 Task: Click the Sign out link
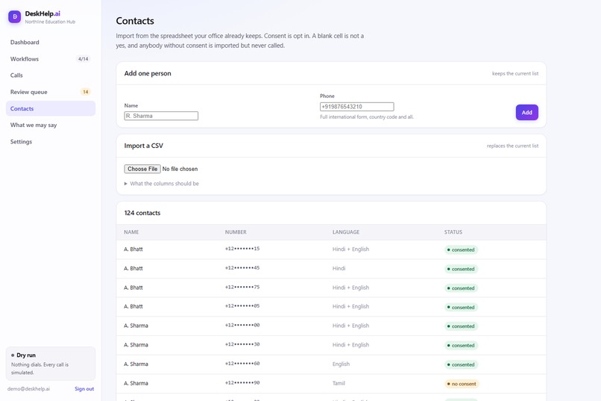[84, 389]
